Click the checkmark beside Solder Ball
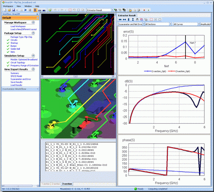 point(8,49)
